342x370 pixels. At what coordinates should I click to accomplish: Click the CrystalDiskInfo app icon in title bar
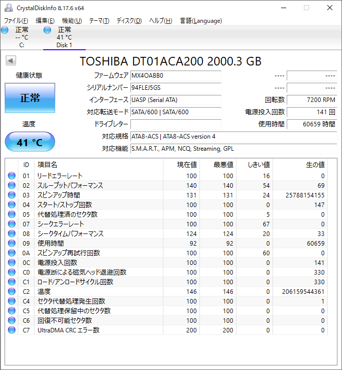tap(9, 8)
